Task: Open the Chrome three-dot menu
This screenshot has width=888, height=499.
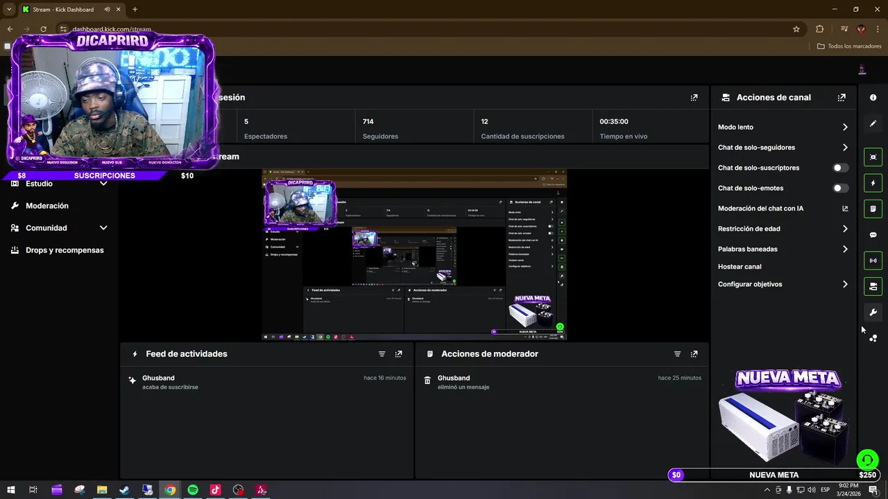Action: (x=878, y=29)
